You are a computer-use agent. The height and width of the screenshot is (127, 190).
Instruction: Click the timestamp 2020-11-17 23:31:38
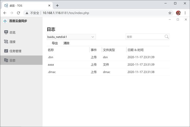click(141, 72)
